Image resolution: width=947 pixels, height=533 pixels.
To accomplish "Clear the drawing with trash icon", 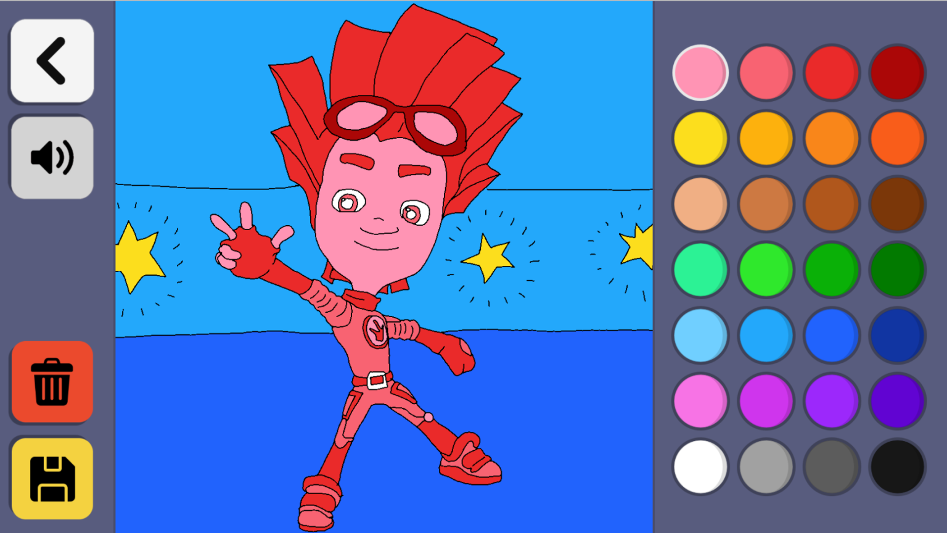I will 52,382.
